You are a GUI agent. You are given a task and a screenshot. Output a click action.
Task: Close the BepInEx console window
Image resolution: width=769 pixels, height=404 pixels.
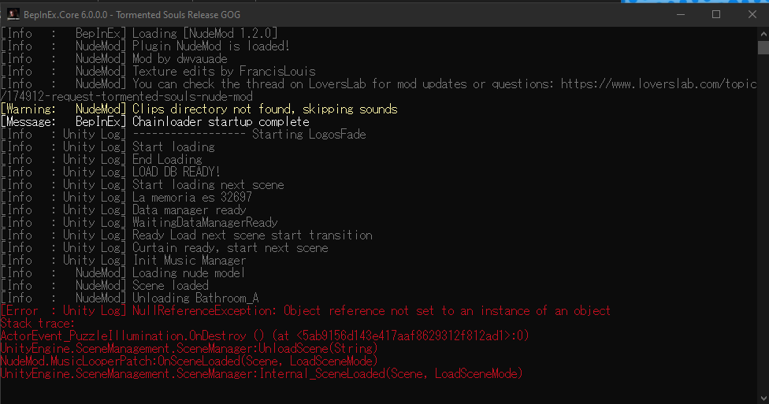(752, 15)
